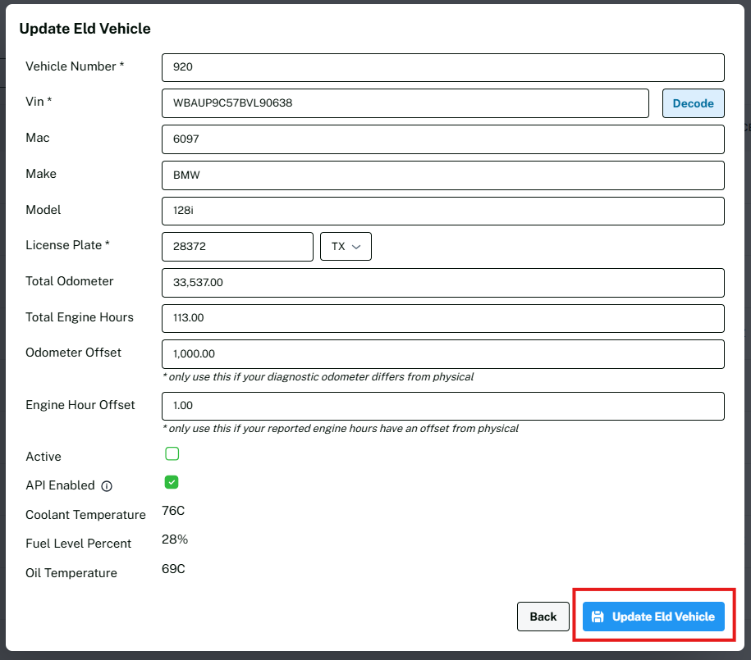Click the Total Odometer field
The image size is (751, 660).
[x=443, y=283]
